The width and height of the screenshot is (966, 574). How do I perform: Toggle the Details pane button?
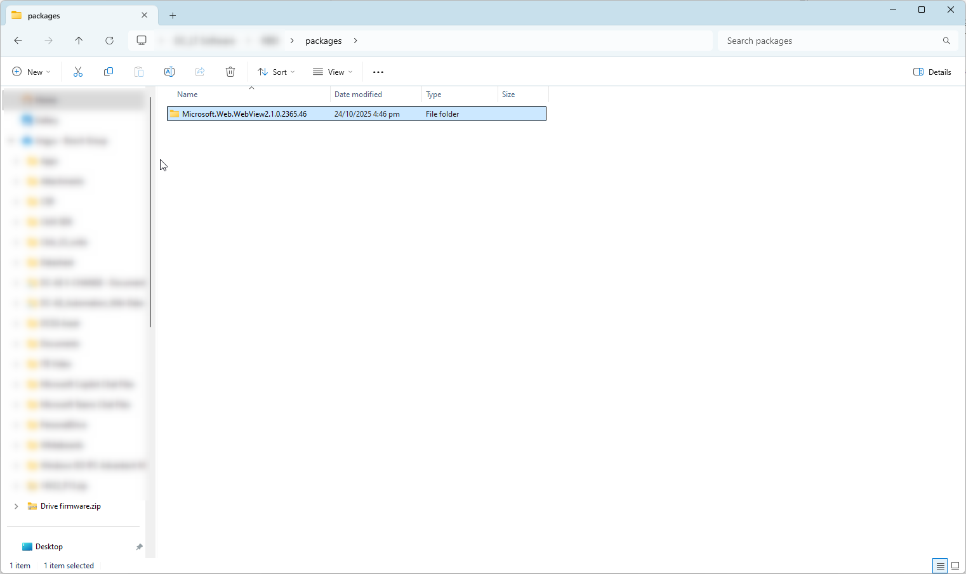point(932,72)
